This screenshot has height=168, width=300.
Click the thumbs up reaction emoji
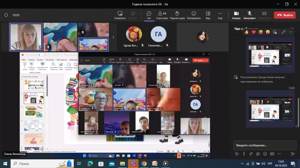tap(247, 32)
